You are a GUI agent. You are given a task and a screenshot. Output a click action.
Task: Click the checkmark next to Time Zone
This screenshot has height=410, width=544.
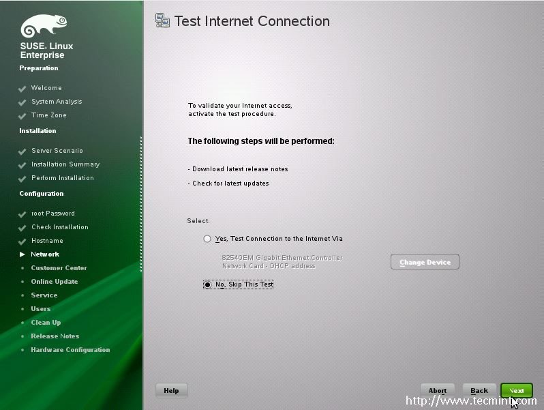click(x=22, y=116)
